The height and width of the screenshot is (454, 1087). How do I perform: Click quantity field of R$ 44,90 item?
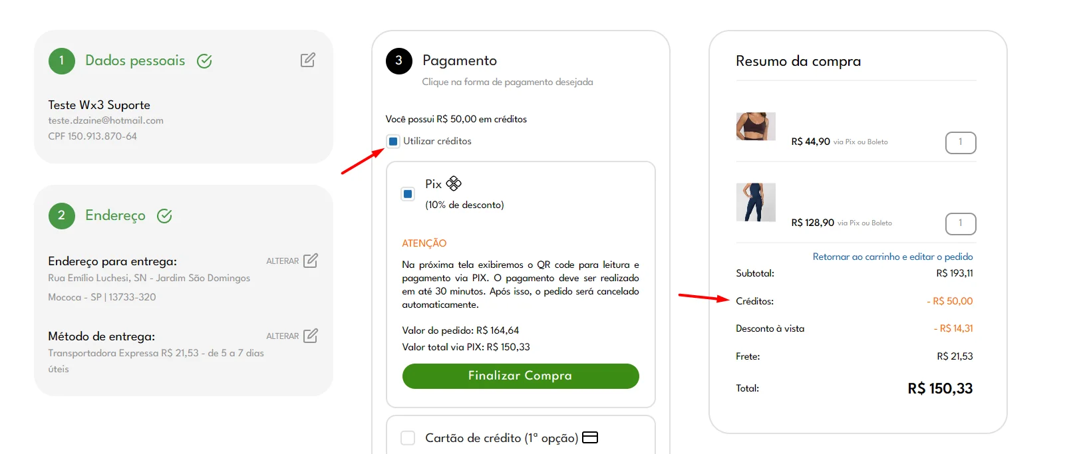961,142
